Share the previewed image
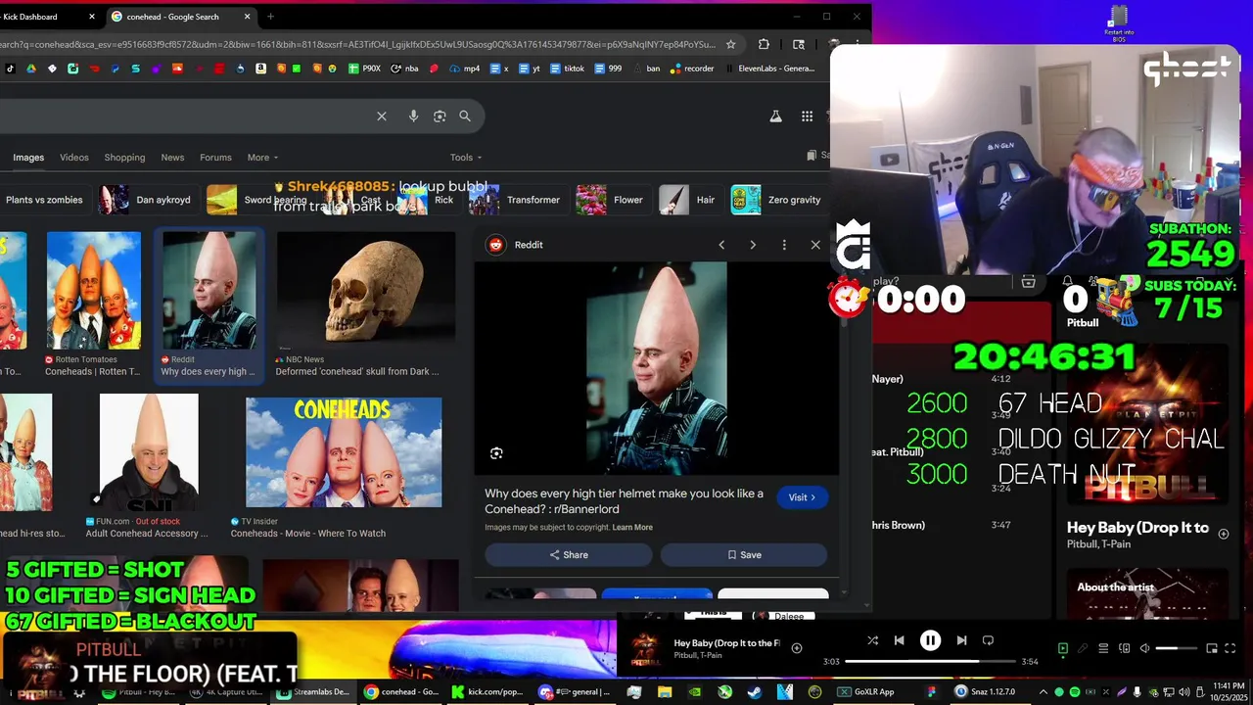Image resolution: width=1253 pixels, height=705 pixels. coord(569,555)
